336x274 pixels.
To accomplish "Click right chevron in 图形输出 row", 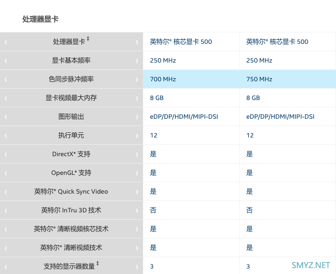I will [x=137, y=117].
